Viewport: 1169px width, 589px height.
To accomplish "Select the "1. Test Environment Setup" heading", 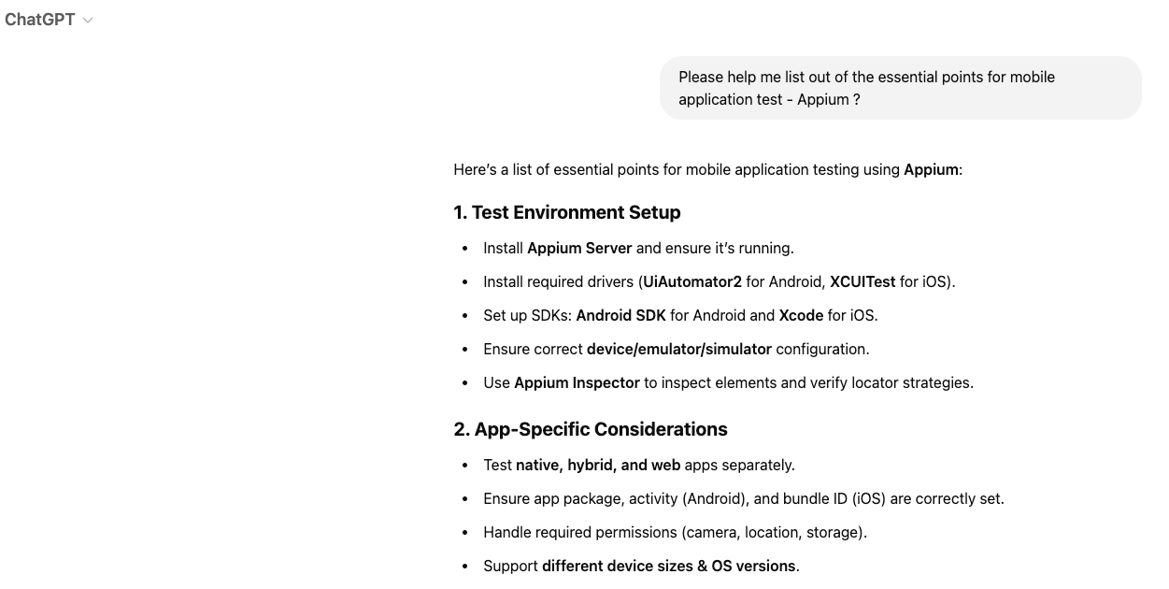I will [x=567, y=212].
